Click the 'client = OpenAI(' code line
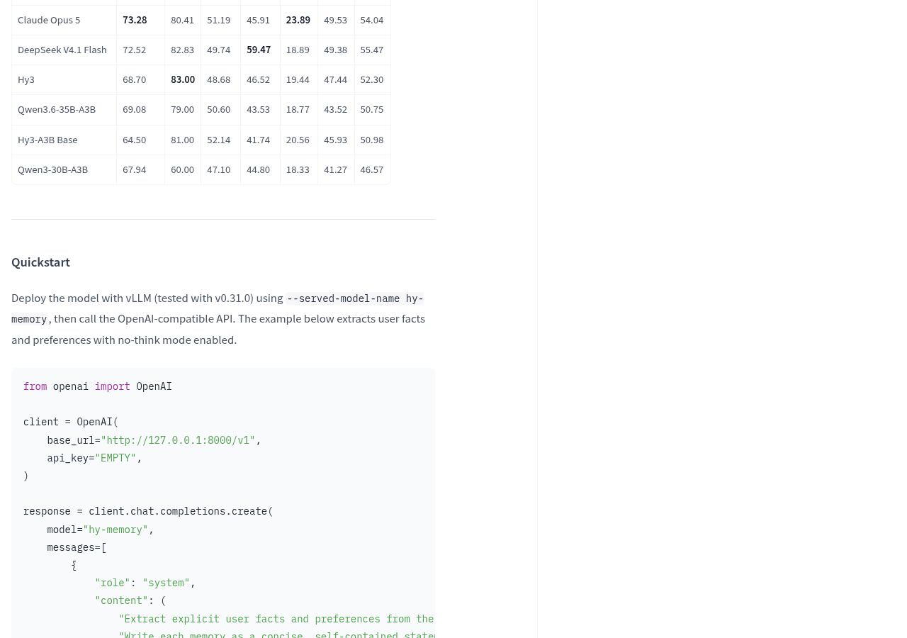 click(x=71, y=422)
